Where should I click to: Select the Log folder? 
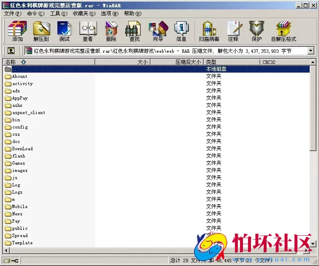[x=13, y=185]
